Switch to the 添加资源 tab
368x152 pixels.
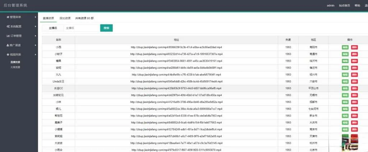point(65,18)
